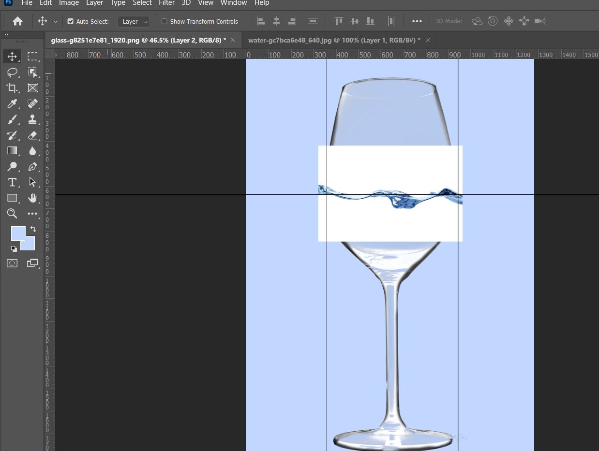Select the Eyedropper tool
This screenshot has width=599, height=451.
(12, 103)
